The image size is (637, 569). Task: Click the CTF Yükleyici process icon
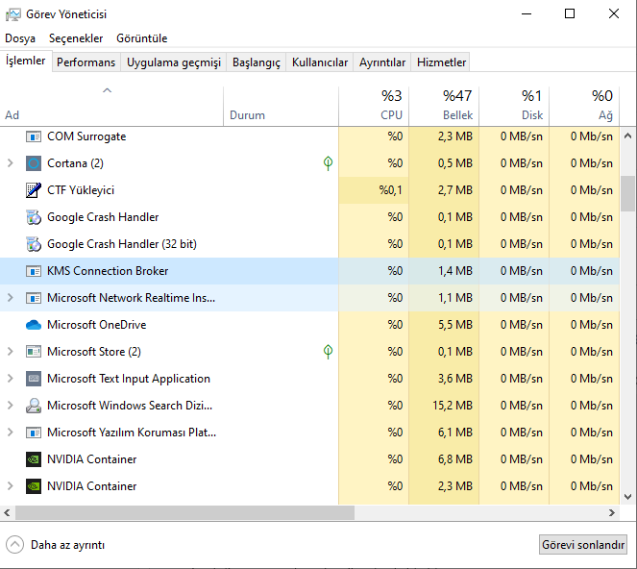click(34, 190)
